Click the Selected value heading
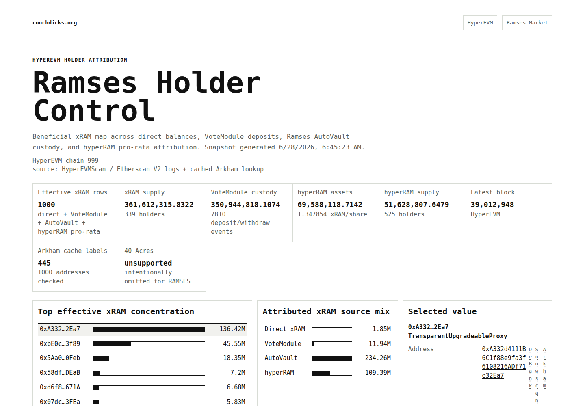This screenshot has height=406, width=585. click(x=442, y=311)
